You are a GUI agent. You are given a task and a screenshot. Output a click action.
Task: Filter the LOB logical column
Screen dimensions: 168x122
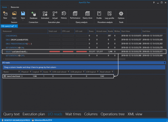98,72
